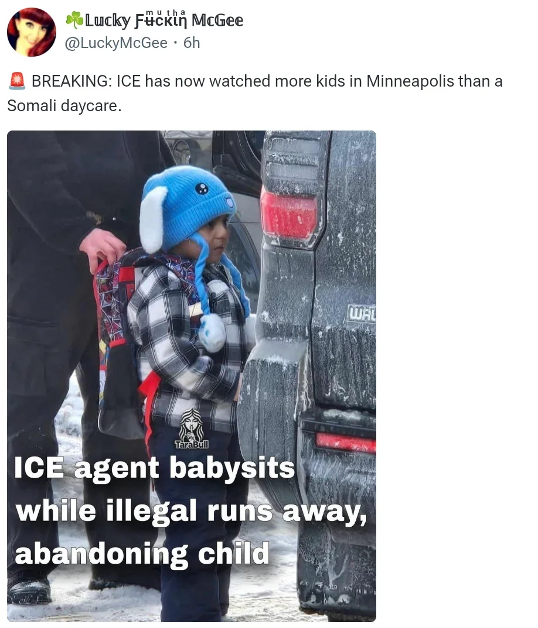This screenshot has height=628, width=538.
Task: Open the red-haired profile avatar
Action: 32,32
